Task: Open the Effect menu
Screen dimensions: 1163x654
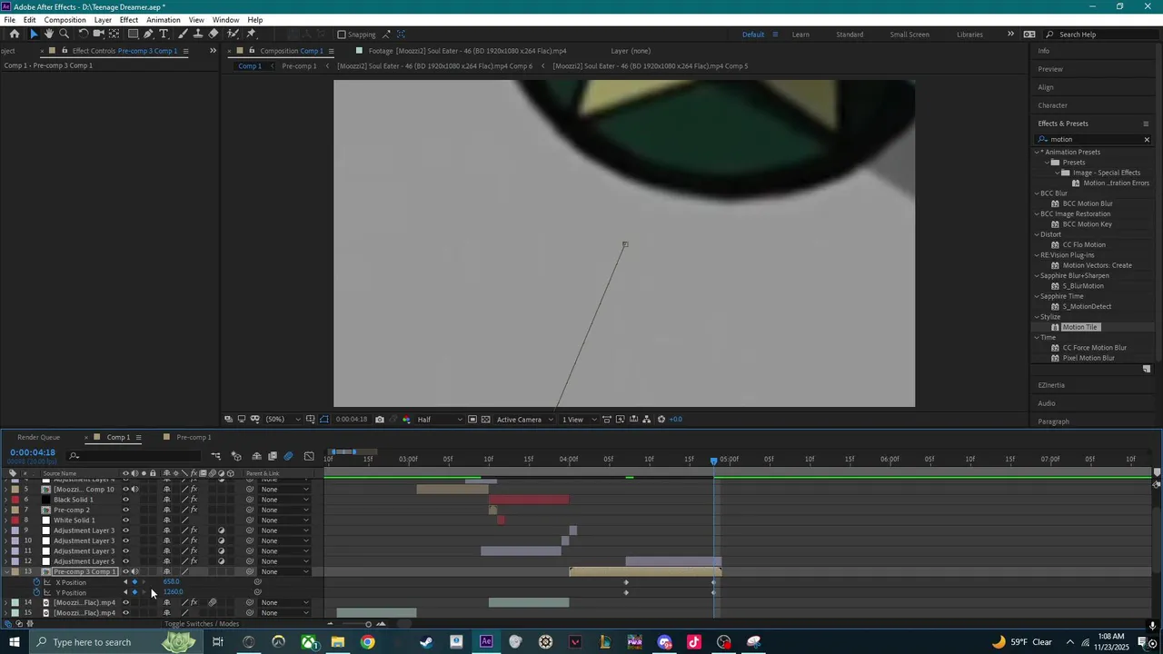Action: (129, 20)
